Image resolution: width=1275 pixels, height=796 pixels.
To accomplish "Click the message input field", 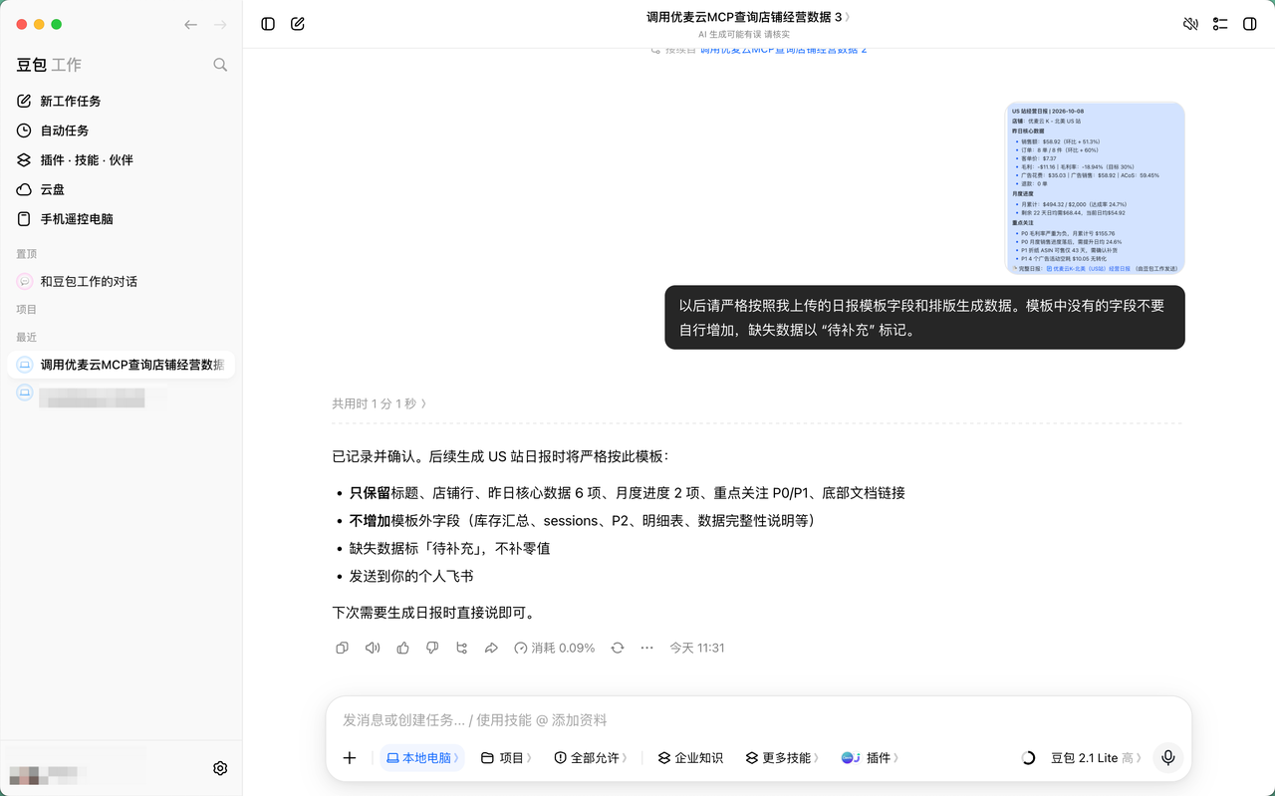I will tap(759, 719).
